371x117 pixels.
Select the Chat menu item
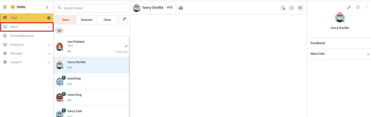point(27,18)
